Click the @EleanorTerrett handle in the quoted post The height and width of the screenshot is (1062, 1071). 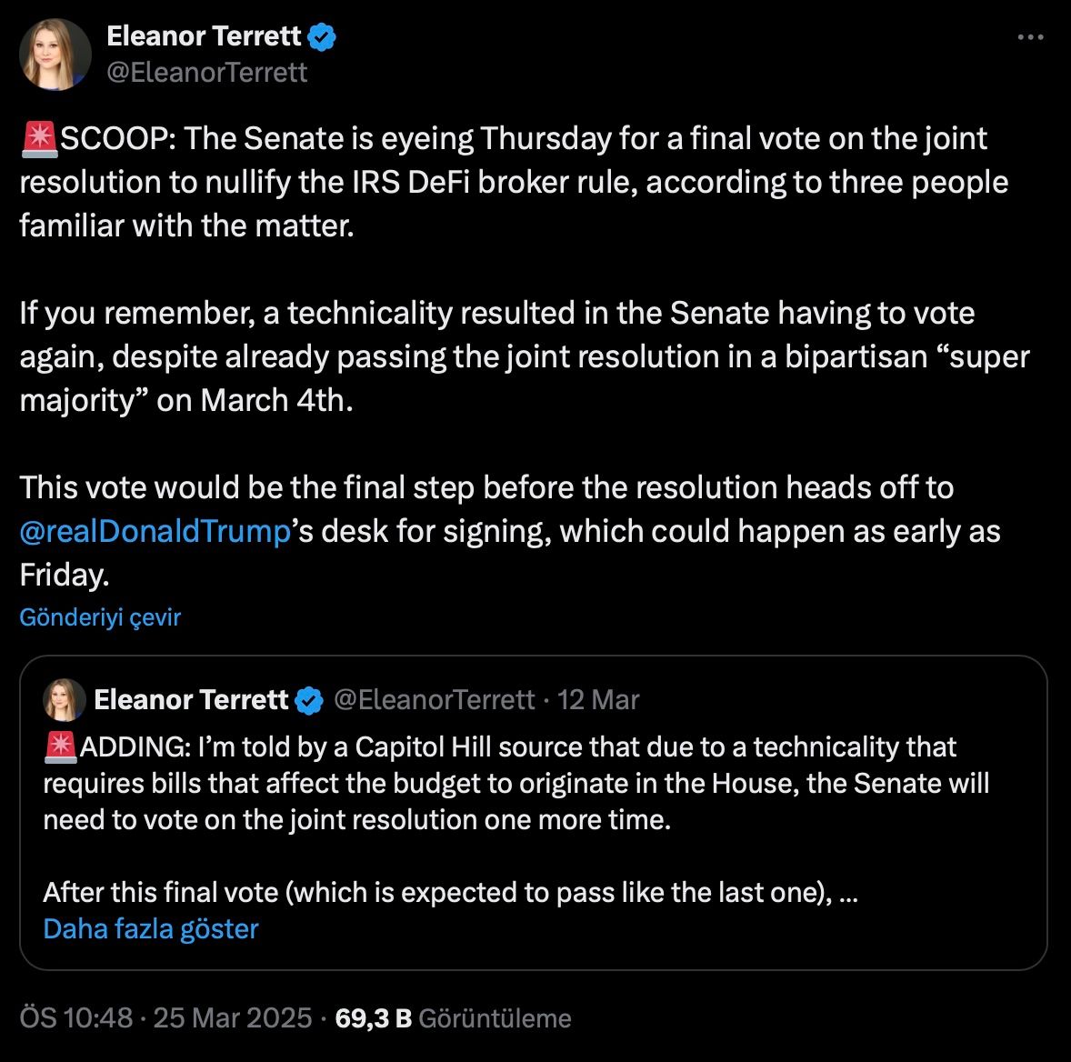tap(434, 699)
